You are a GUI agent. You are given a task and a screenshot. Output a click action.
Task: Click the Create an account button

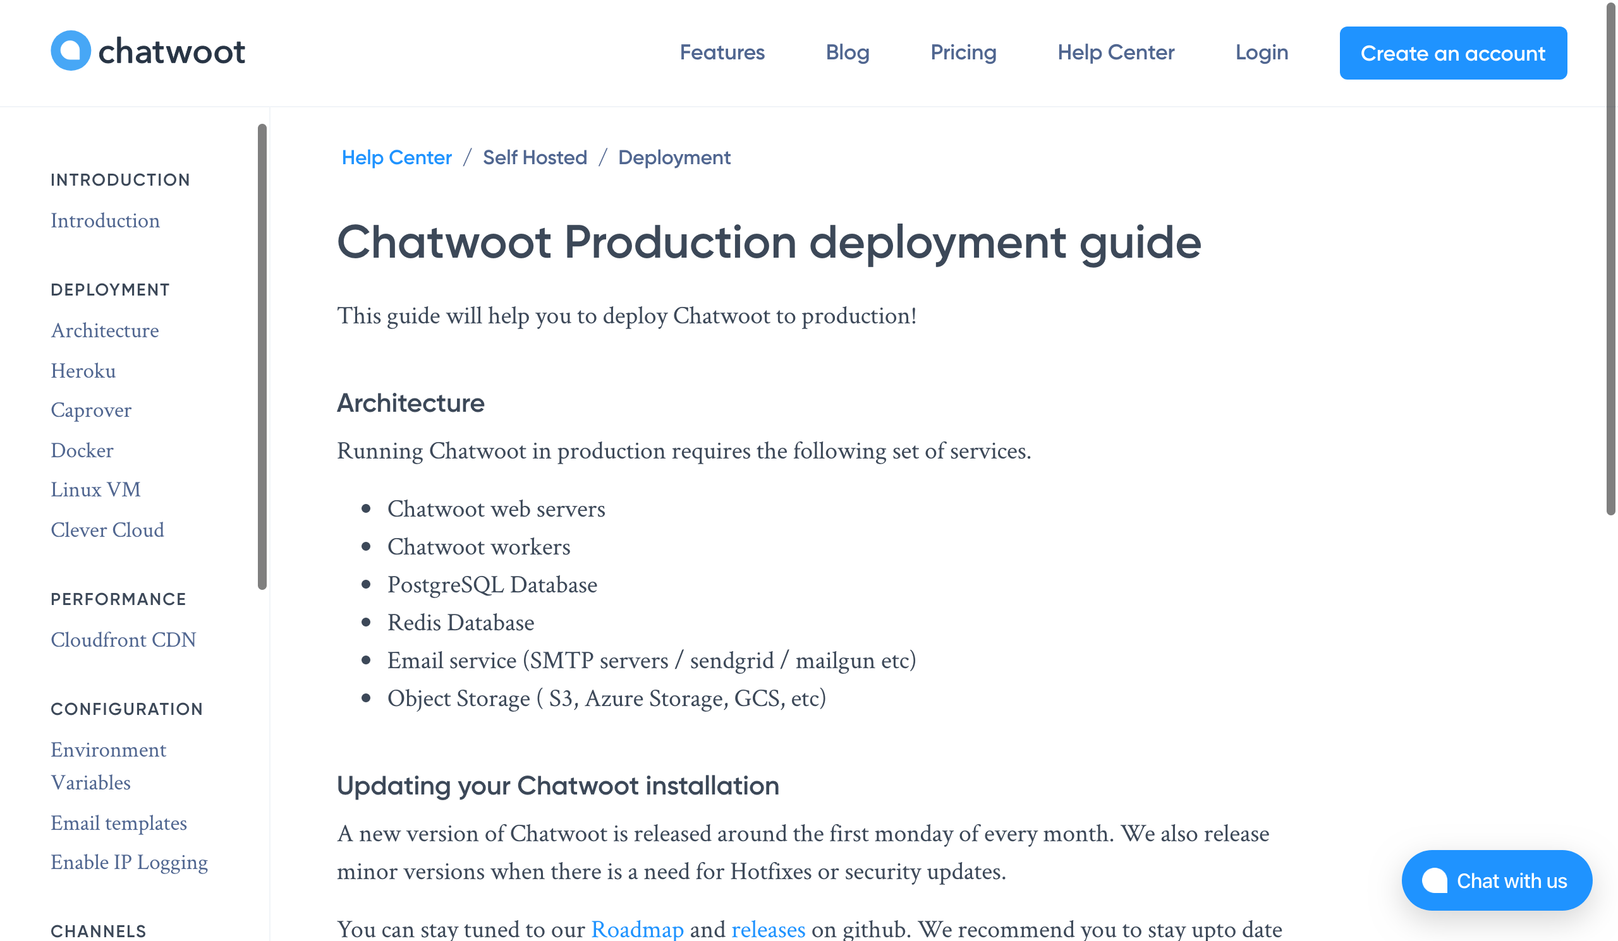[x=1453, y=53]
